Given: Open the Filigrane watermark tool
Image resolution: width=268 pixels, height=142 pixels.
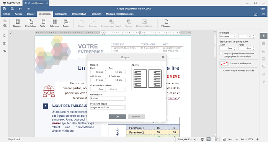Looking at the screenshot, I should pyautogui.click(x=166, y=23).
